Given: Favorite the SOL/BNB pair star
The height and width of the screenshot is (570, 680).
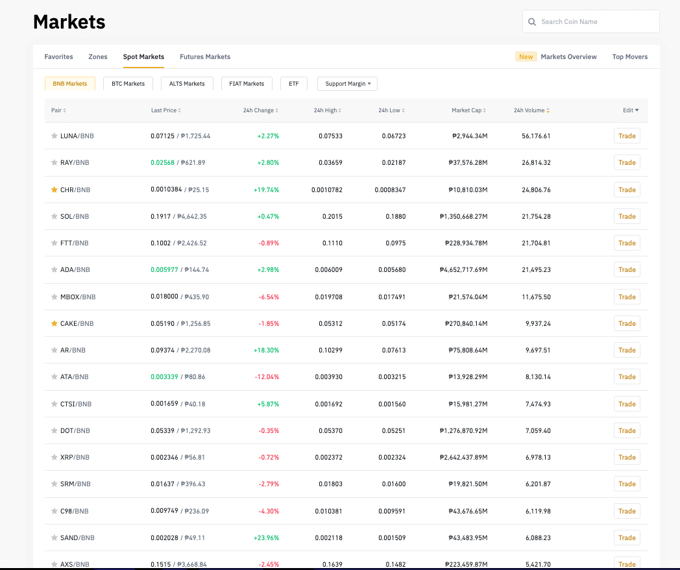Looking at the screenshot, I should 55,216.
